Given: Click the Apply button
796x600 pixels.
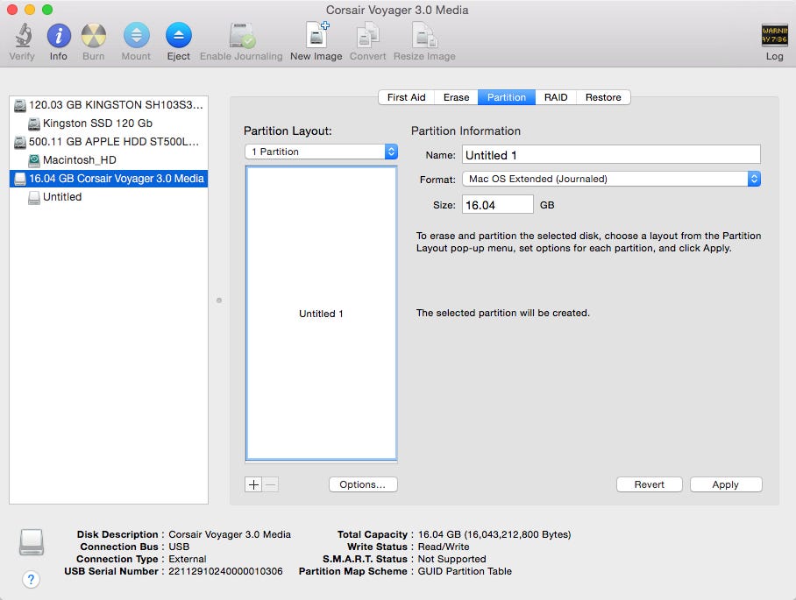Looking at the screenshot, I should [x=726, y=484].
